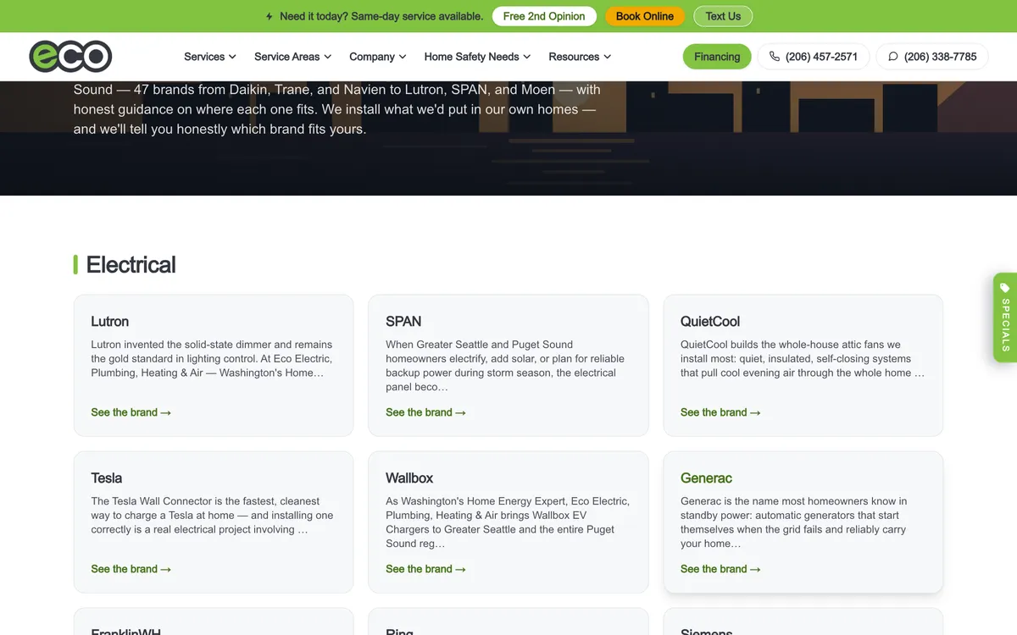Click the tag icon on Specials tab
The image size is (1017, 635).
[x=1005, y=288]
